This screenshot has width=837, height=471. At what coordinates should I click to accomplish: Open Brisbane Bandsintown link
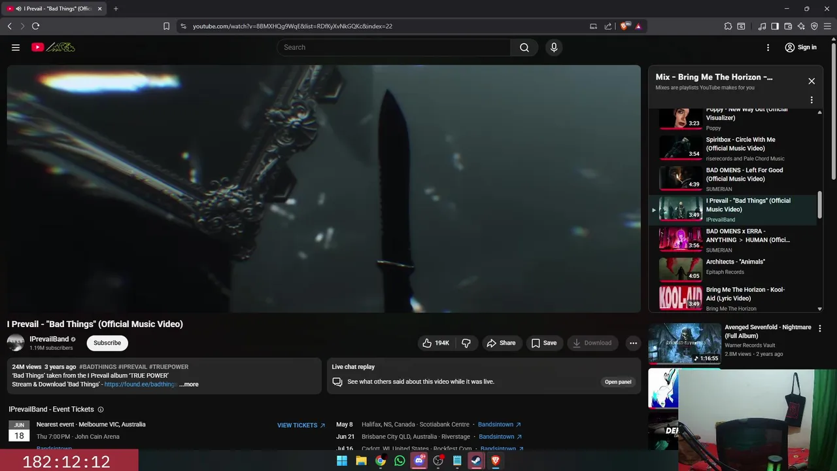pyautogui.click(x=500, y=436)
